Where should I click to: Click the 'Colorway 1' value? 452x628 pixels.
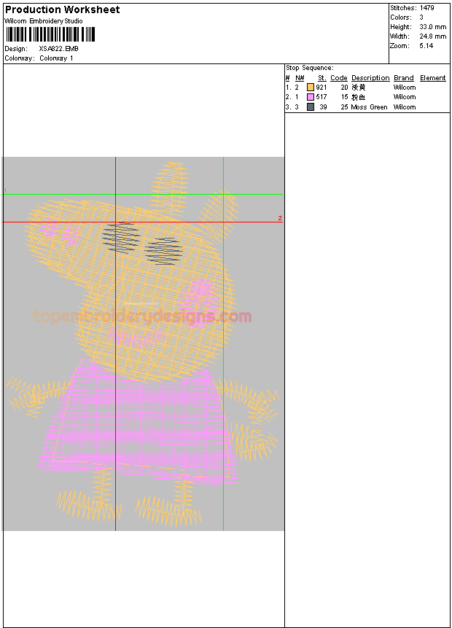(x=56, y=58)
